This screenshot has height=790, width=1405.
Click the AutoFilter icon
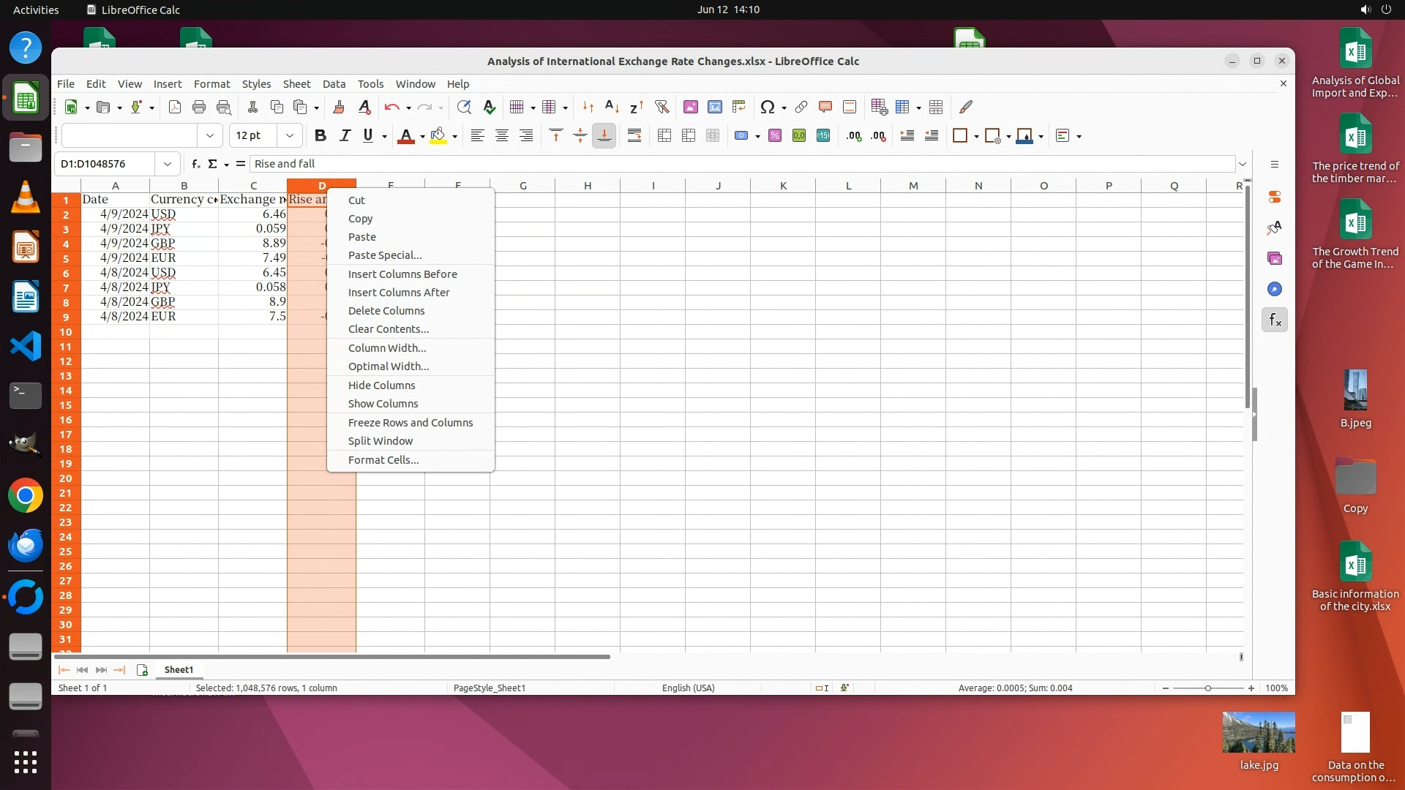(x=662, y=107)
